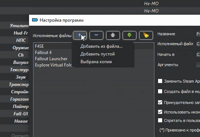This screenshot has width=200, height=137.
Task: Click the minus remove executable button
Action: tap(96, 35)
